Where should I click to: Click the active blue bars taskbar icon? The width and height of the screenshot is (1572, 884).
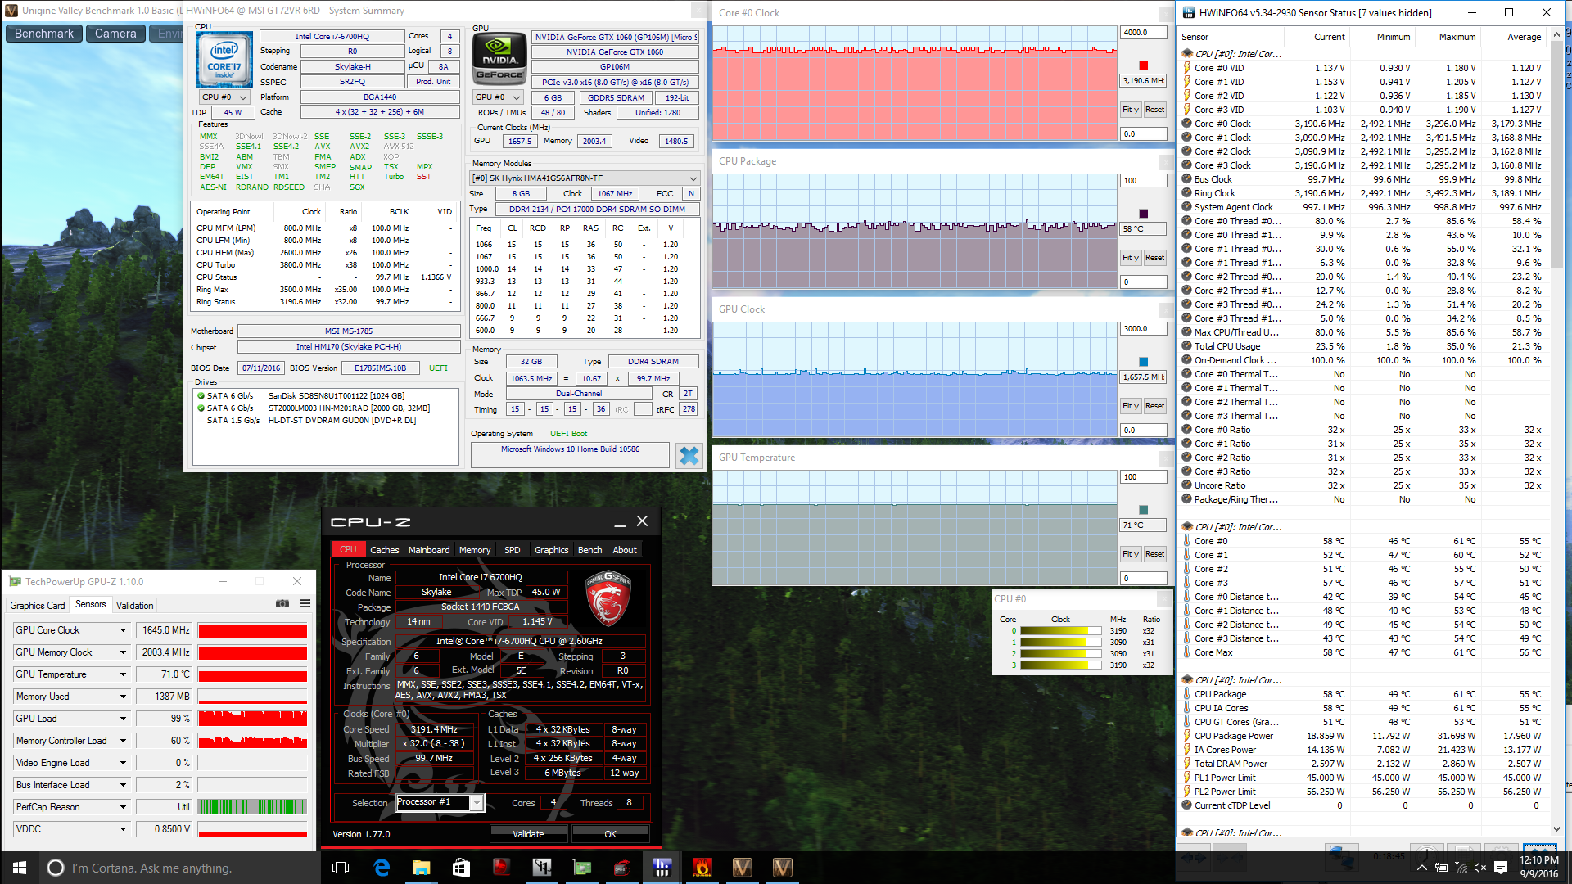[662, 868]
